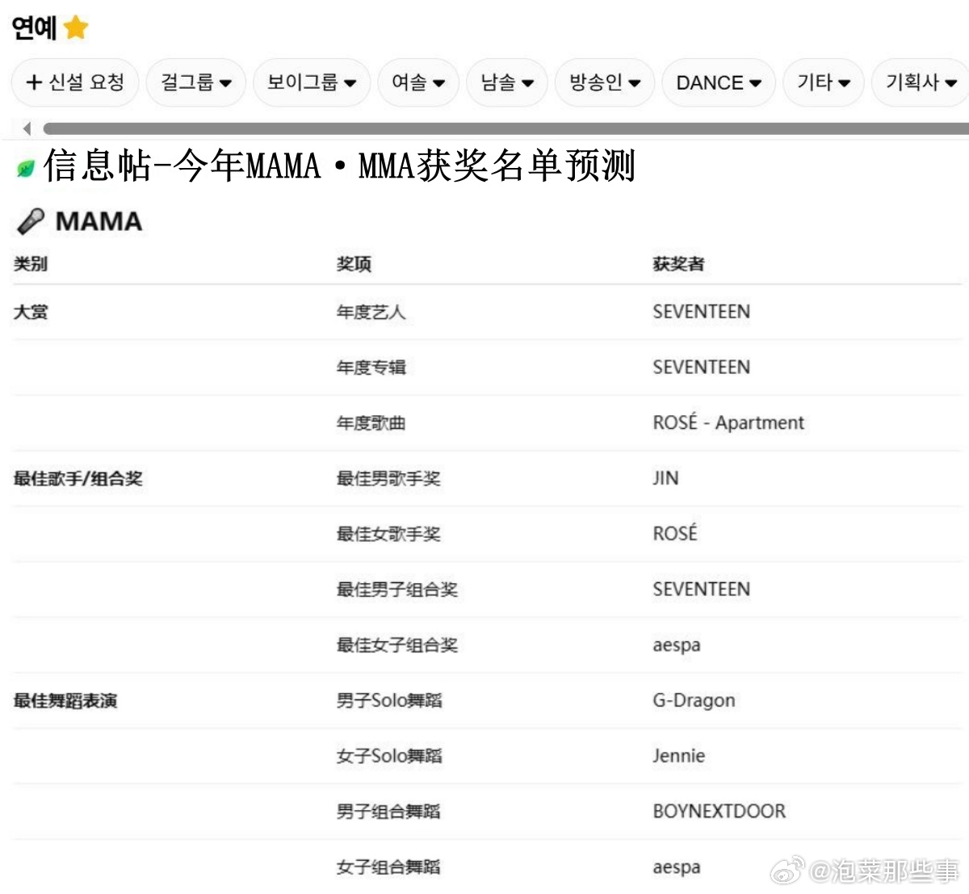Click the JIN winner cell
Screen dimensions: 969x894
665,478
